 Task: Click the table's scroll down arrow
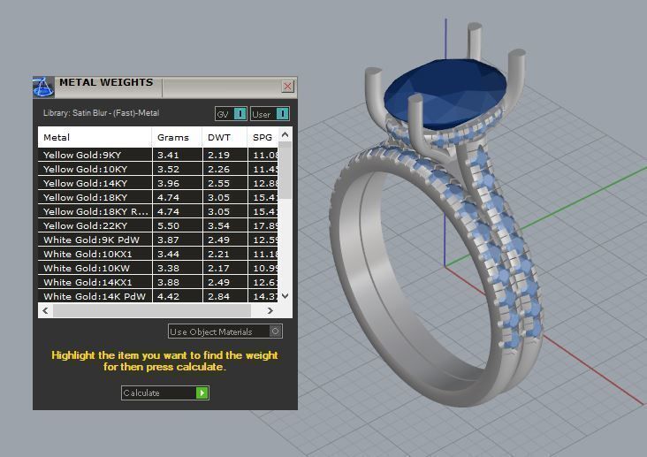[285, 296]
